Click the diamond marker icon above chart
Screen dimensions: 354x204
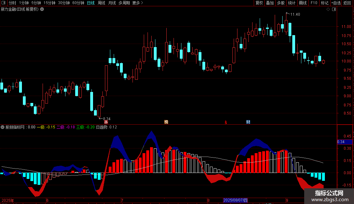(x=328, y=9)
